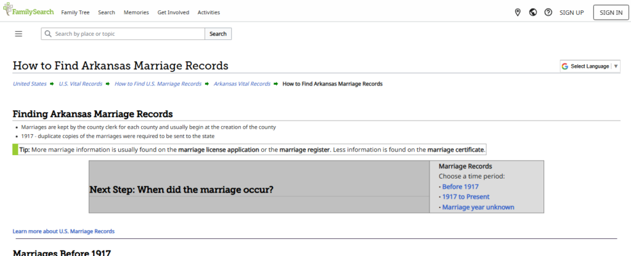
Task: Click the Google logo in language selector
Action: [565, 66]
